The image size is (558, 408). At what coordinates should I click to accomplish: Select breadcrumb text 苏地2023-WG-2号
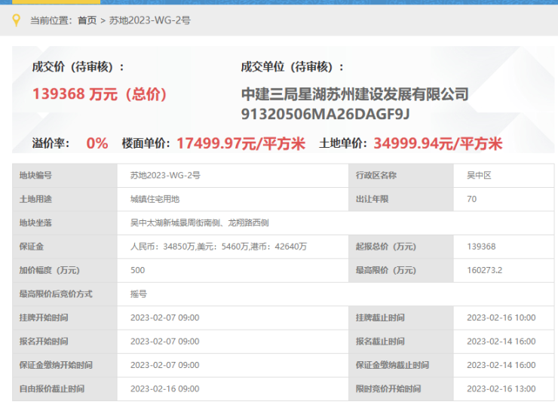coord(150,20)
